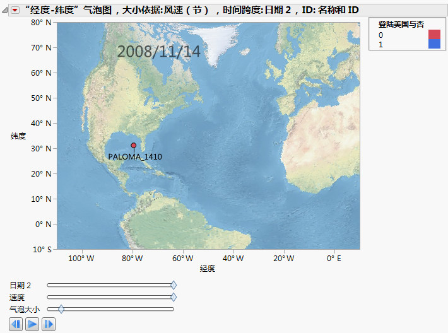This screenshot has height=333, width=448.
Task: Click the blue legend swatch for 1
Action: point(434,44)
